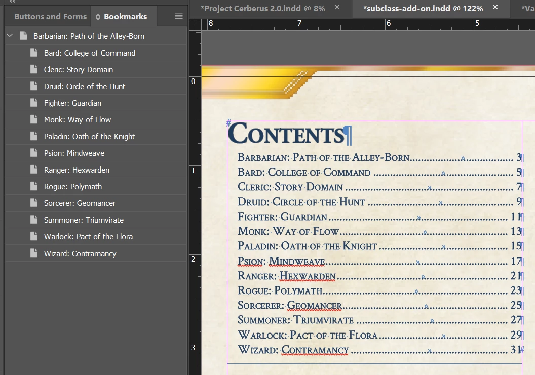Click TOC line Psion: Mindweave on page
Image resolution: width=535 pixels, height=375 pixels.
pos(380,261)
